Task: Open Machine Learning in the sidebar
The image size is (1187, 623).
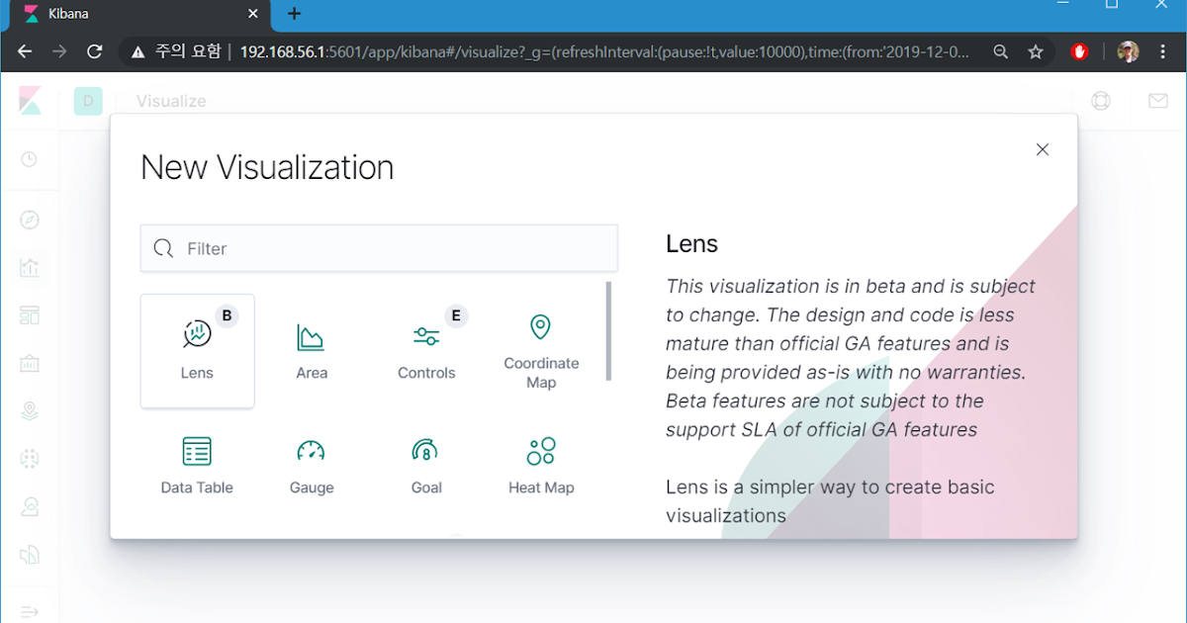Action: pos(29,458)
